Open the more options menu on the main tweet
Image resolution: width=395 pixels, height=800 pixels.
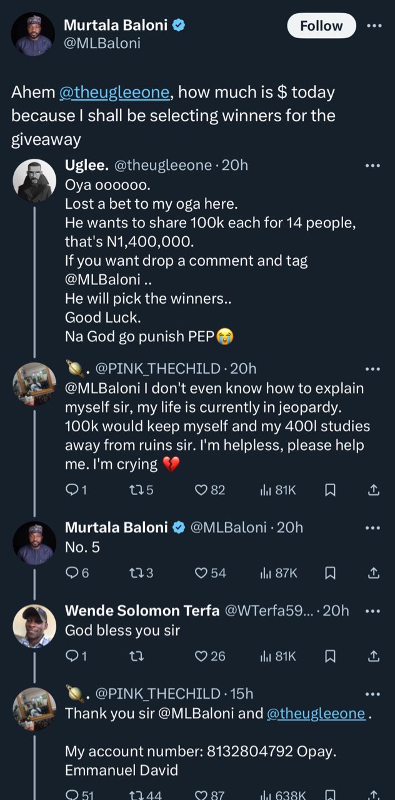click(374, 26)
